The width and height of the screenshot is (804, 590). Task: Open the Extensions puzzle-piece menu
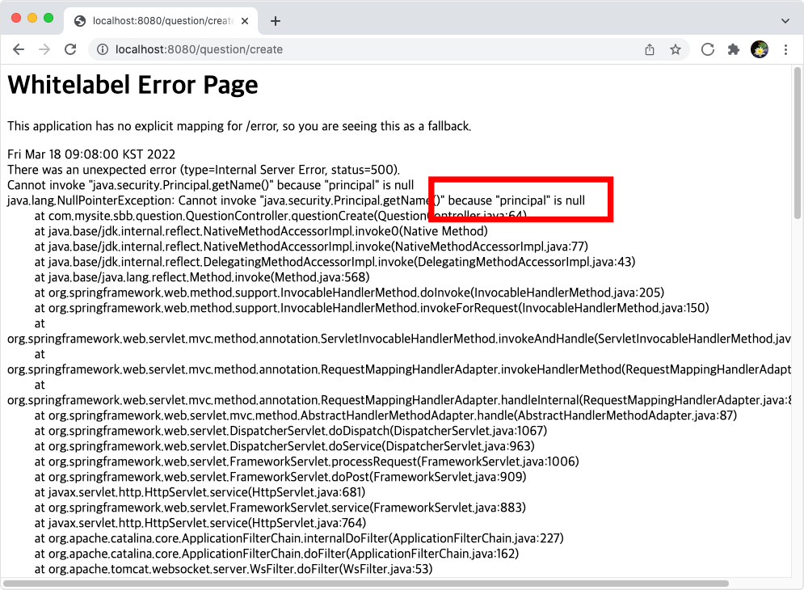click(x=734, y=49)
